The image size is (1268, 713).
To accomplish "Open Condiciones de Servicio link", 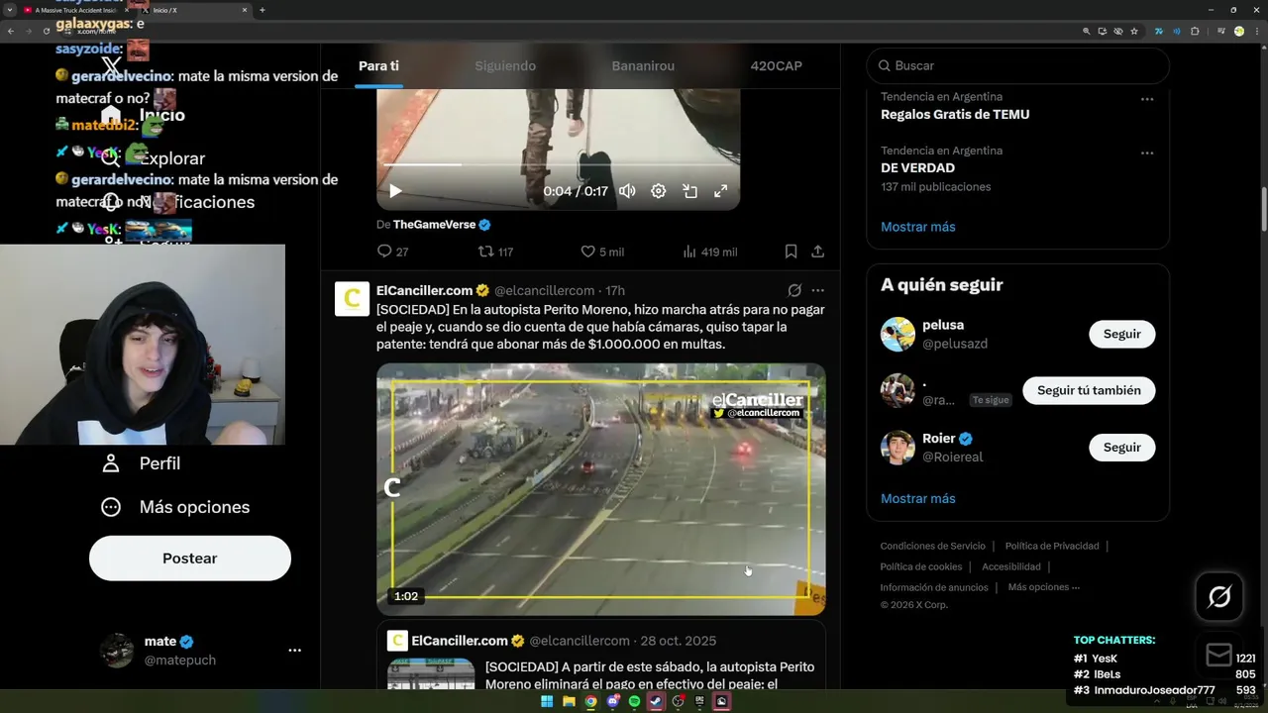I will tap(933, 546).
